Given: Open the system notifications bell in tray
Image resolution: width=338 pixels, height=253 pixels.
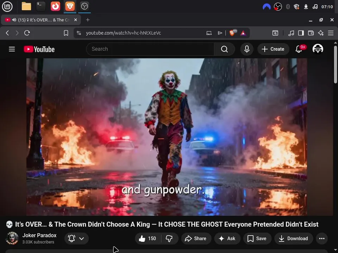Looking at the screenshot, I should (x=306, y=7).
